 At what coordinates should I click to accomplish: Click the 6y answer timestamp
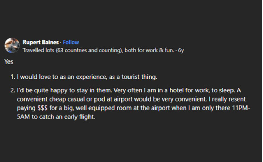[181, 50]
